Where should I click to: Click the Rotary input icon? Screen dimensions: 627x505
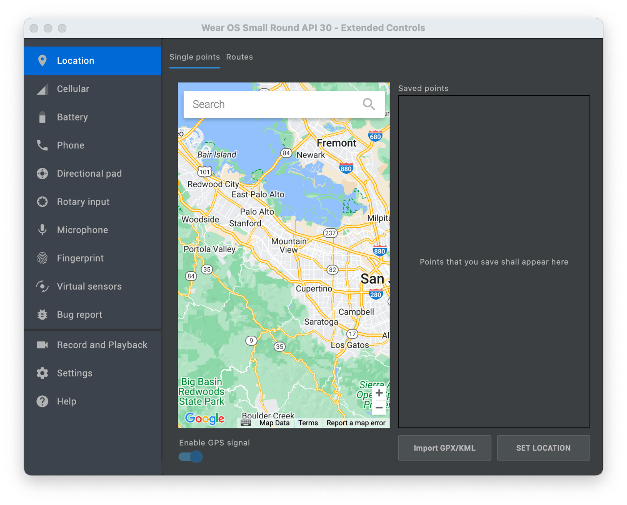click(42, 201)
